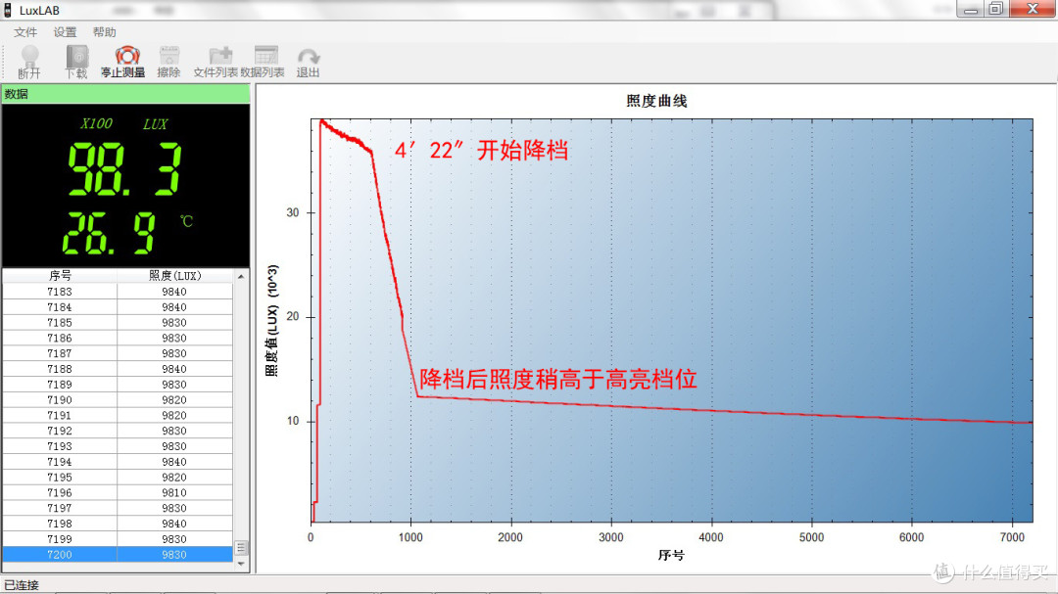Select row with 序号 7188
1058x594 pixels.
point(118,369)
